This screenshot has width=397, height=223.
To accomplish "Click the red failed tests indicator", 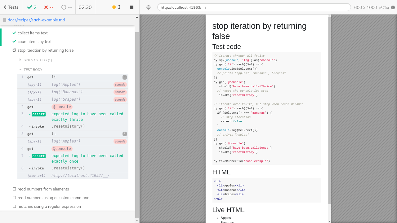I will coord(49,7).
